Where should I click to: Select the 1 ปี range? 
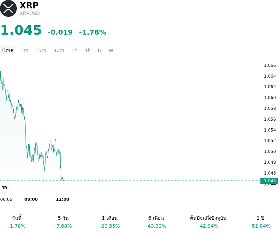(260, 222)
